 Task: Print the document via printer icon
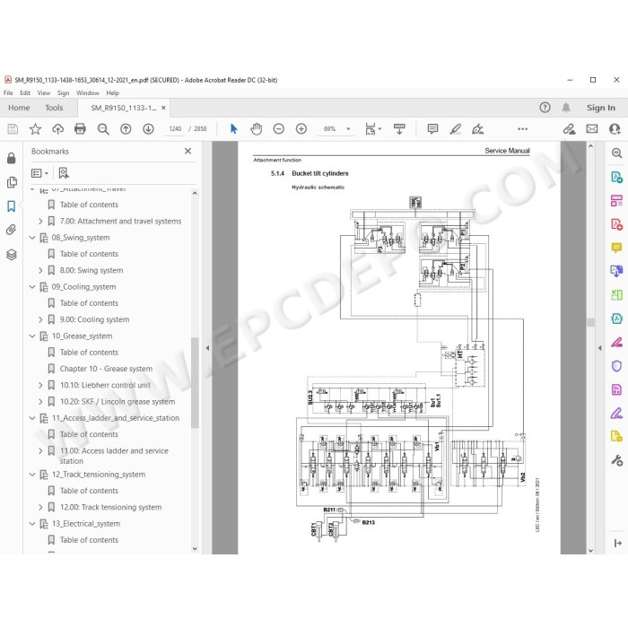81,129
